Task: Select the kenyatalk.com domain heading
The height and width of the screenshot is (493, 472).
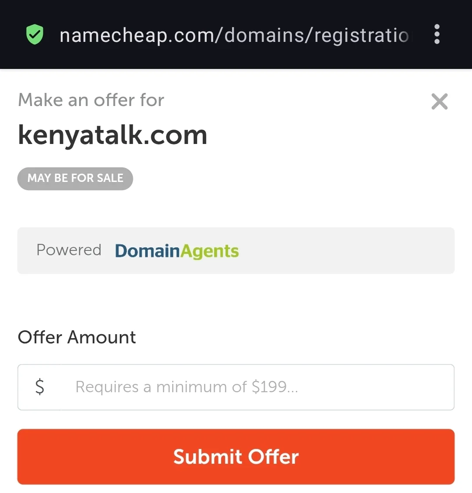Action: pyautogui.click(x=113, y=135)
